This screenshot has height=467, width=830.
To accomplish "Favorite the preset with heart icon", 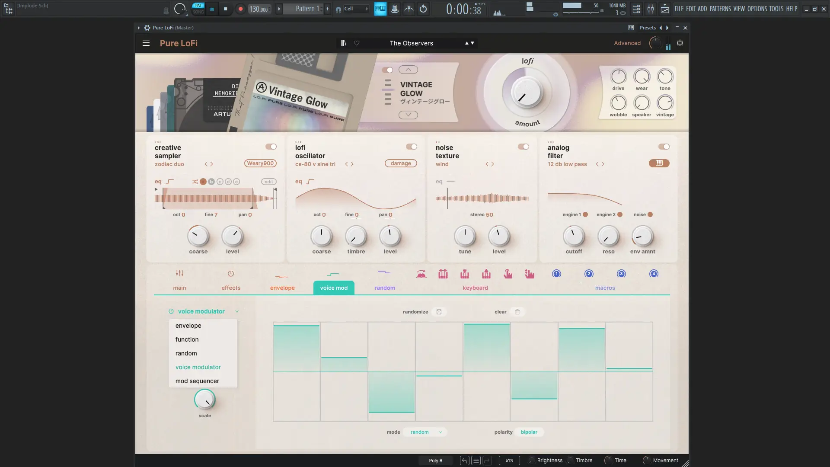I will click(357, 43).
